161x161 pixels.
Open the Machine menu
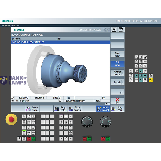pyautogui.click(x=8, y=25)
